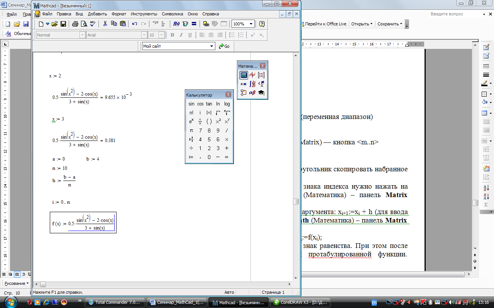Cut the selection with the scissors icon
Screen dimensions: 494x308
(105, 24)
